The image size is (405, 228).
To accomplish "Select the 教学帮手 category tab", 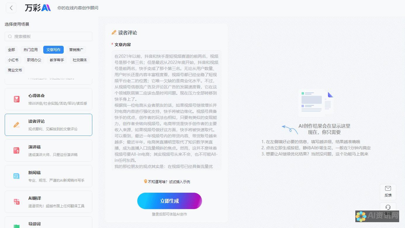I will [57, 60].
